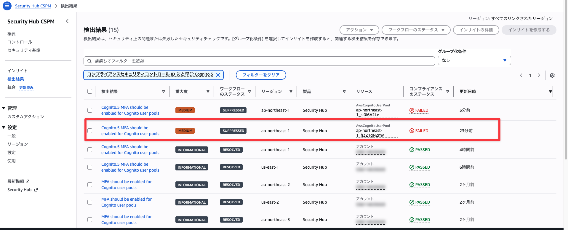This screenshot has height=230, width=568.
Task: Open the 23分前 Cognito.5 finding title
Action: pos(130,131)
